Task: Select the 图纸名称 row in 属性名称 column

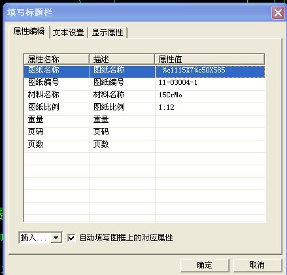Action: (57, 71)
